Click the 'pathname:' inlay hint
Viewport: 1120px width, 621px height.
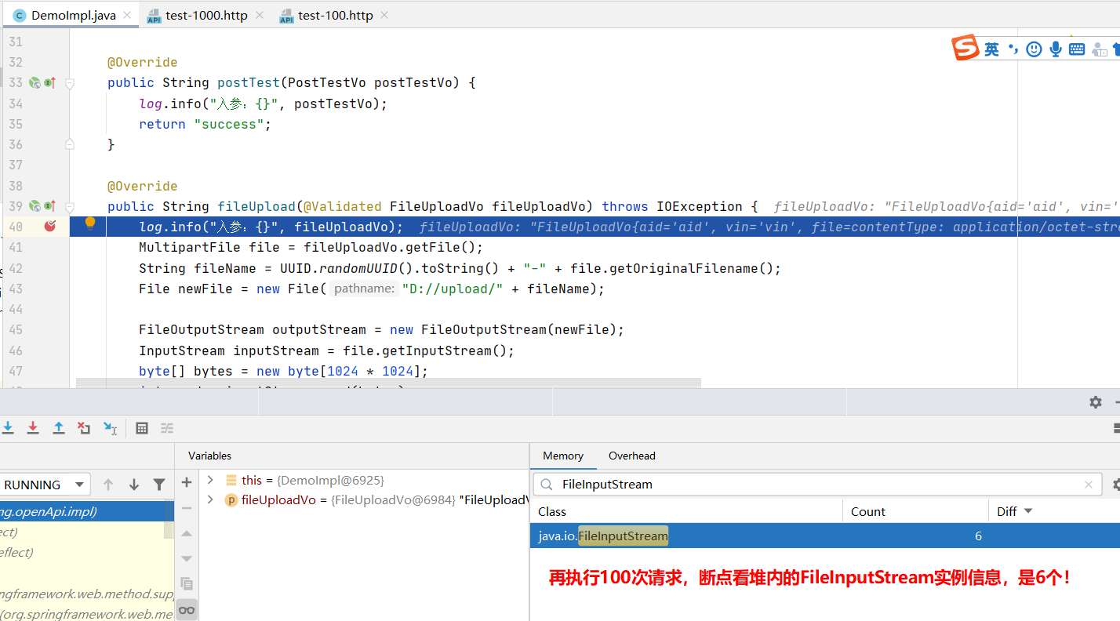coord(364,289)
